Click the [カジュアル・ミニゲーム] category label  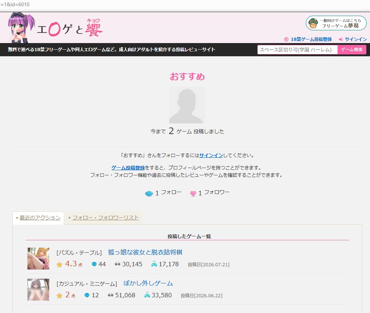(87, 284)
